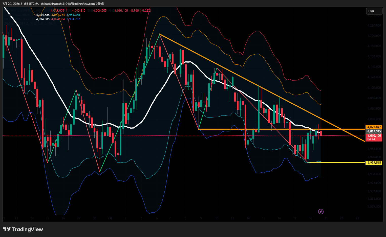Image resolution: width=386 pixels, height=237 pixels.
Task: Click the 7月 label on the time axis
Action: coord(110,218)
